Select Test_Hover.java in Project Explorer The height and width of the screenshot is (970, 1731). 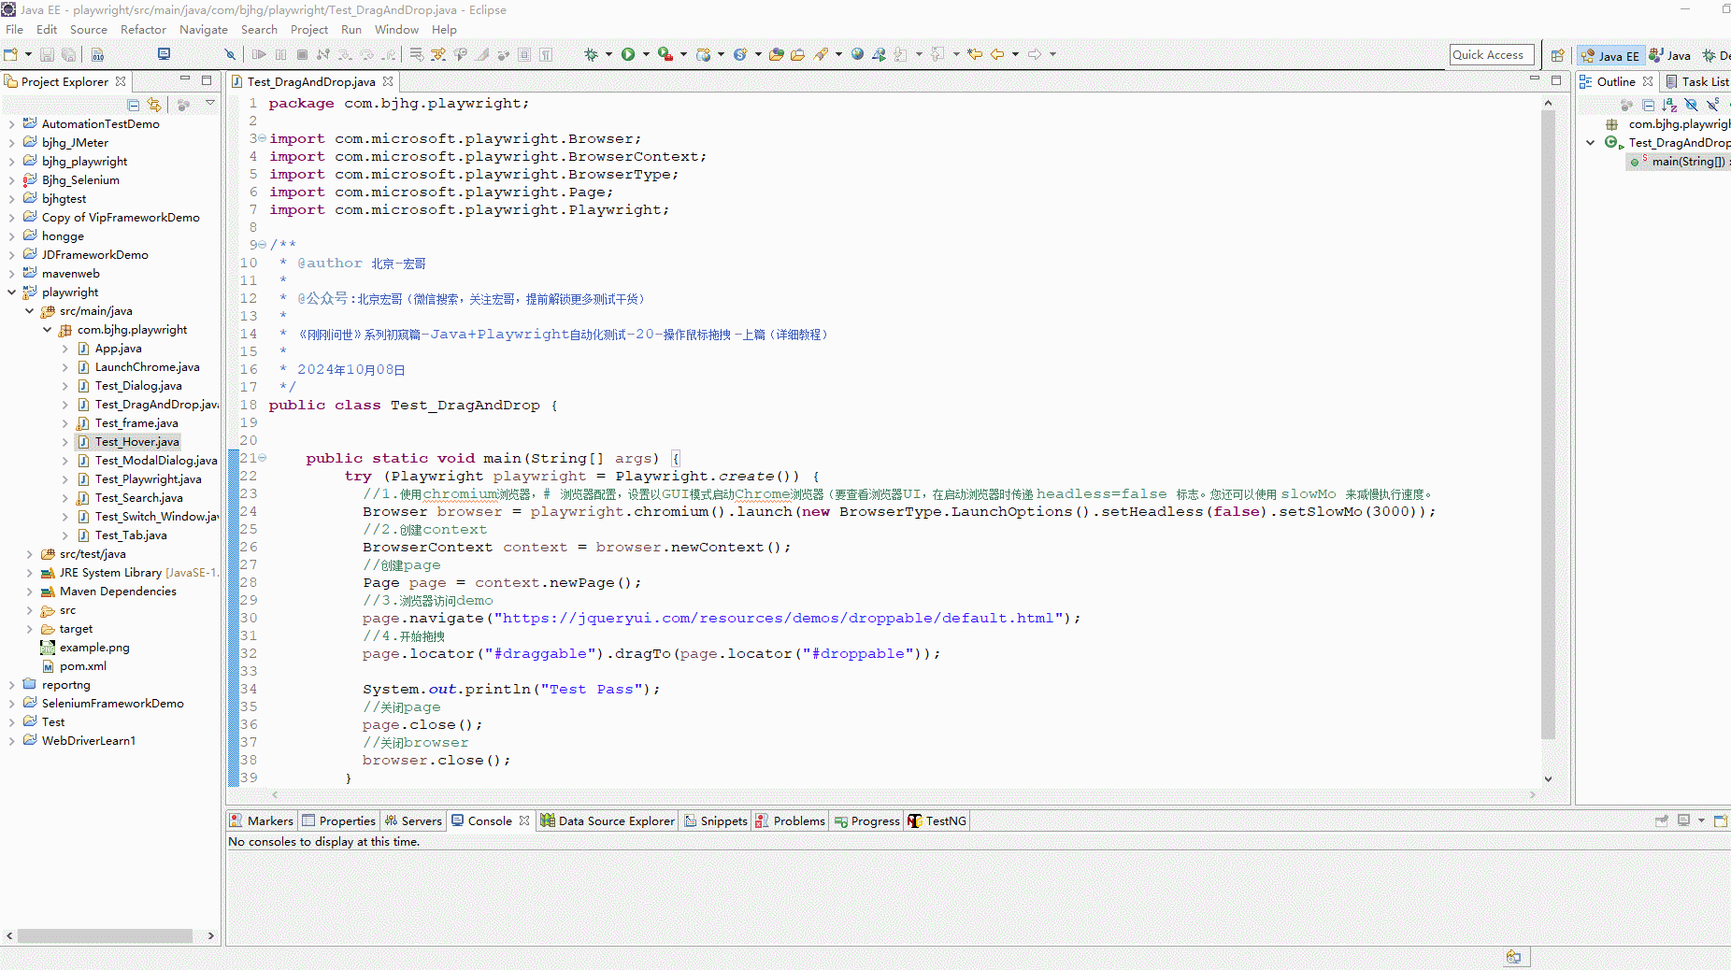136,442
